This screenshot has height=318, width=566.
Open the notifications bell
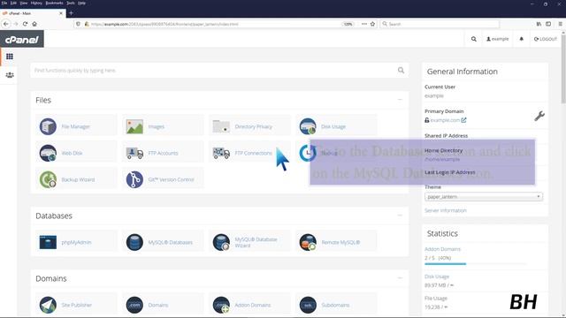(x=521, y=39)
